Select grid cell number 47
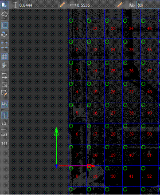The height and width of the screenshot is (195, 160). [x=149, y=71]
